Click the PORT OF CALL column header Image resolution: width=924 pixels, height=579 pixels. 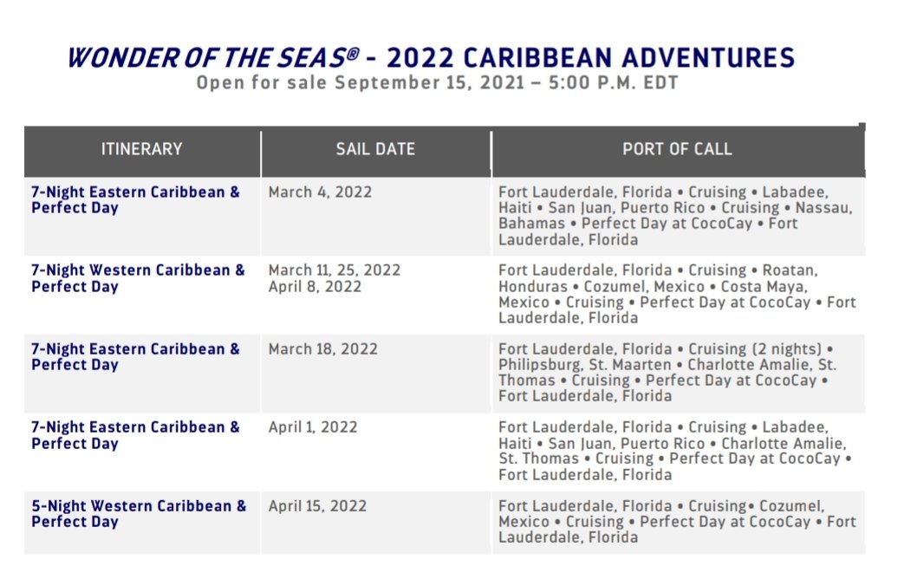[677, 149]
